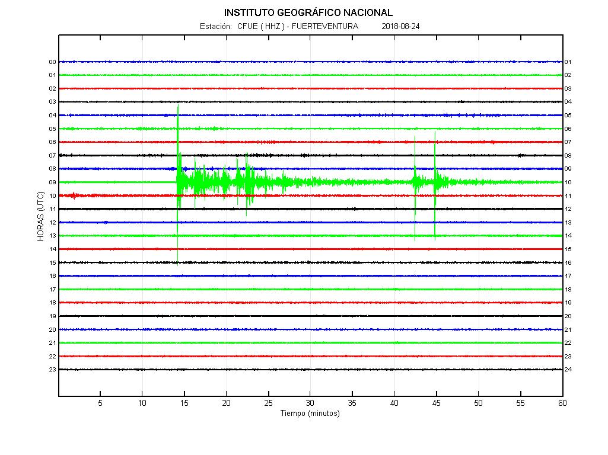Click x-axis tick label 40 minutes
The height and width of the screenshot is (455, 608).
[x=394, y=403]
